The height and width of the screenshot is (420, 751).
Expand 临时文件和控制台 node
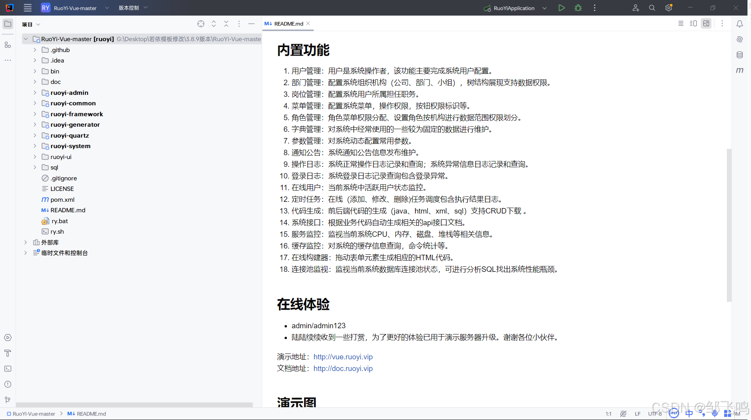tap(25, 253)
